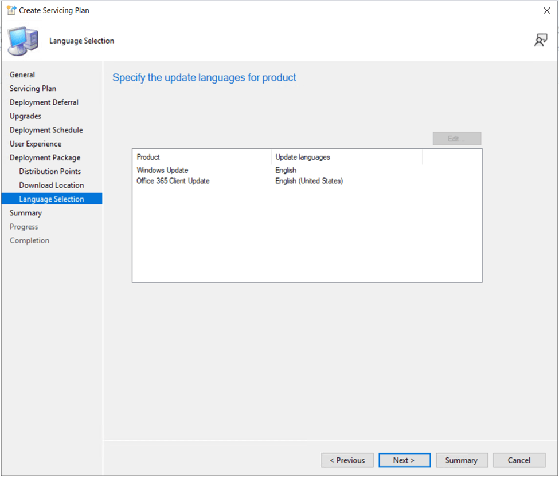The image size is (559, 478).
Task: Go to the Summary step in sidebar
Action: pyautogui.click(x=26, y=213)
